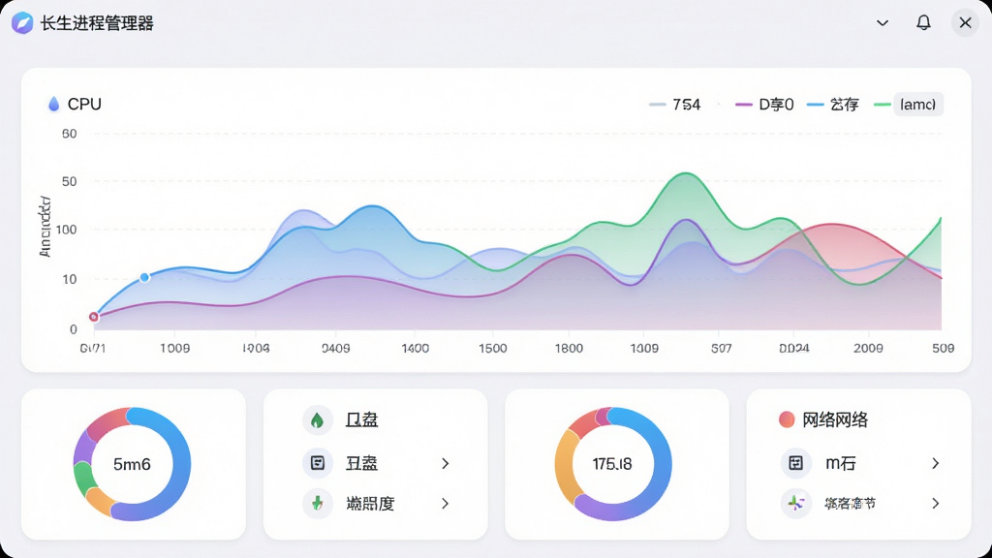Click the green flame icon beside 口盘
The width and height of the screenshot is (992, 558).
click(x=318, y=419)
